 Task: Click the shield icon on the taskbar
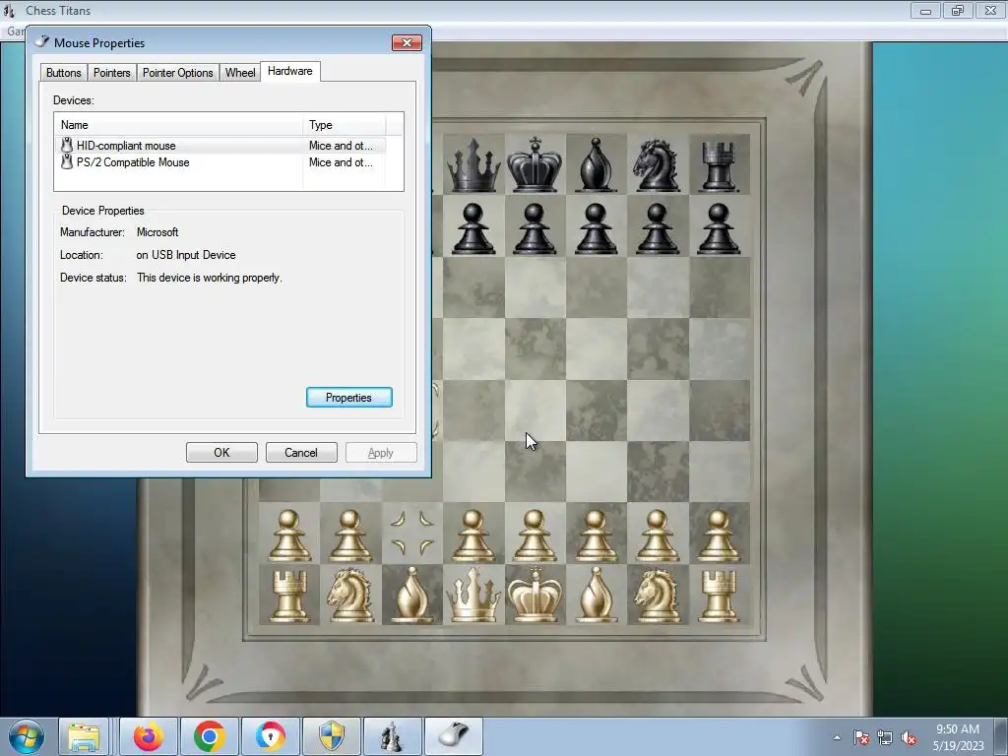tap(332, 736)
